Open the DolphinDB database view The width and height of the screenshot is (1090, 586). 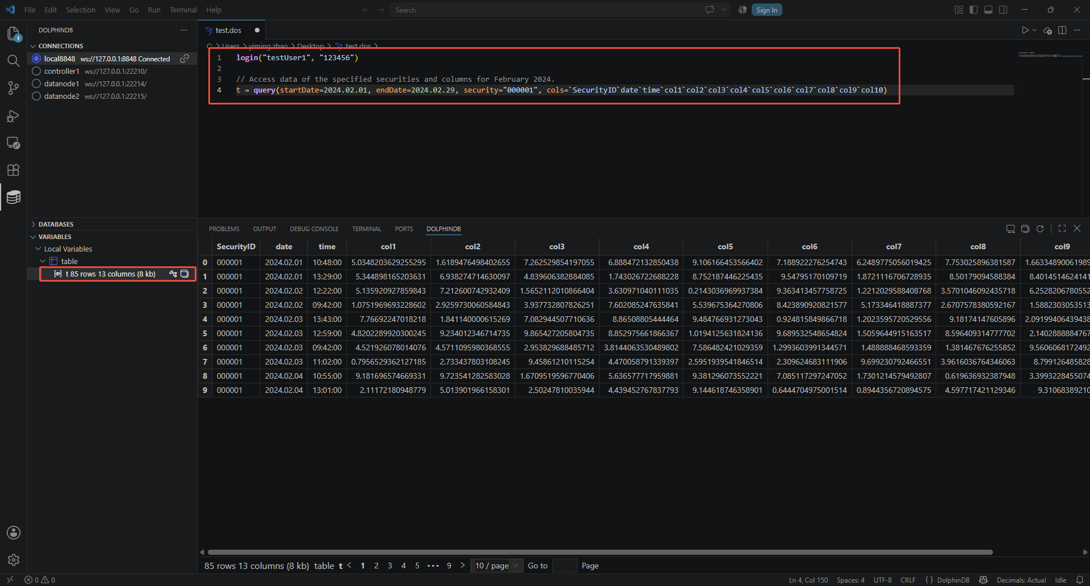pyautogui.click(x=14, y=197)
